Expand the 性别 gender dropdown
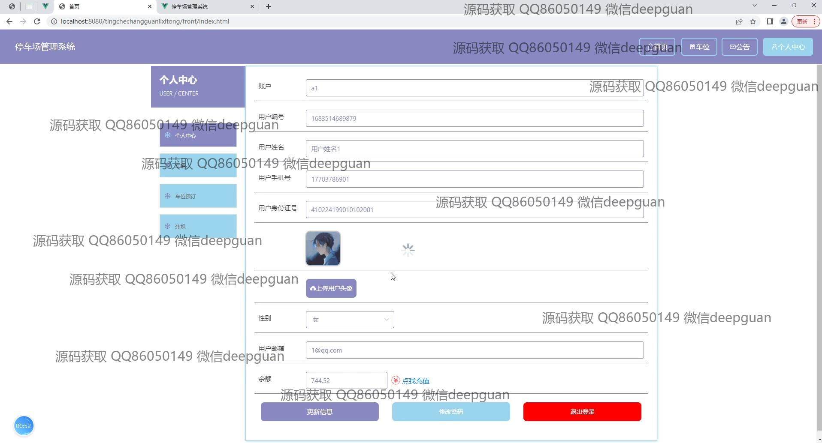 pyautogui.click(x=350, y=320)
